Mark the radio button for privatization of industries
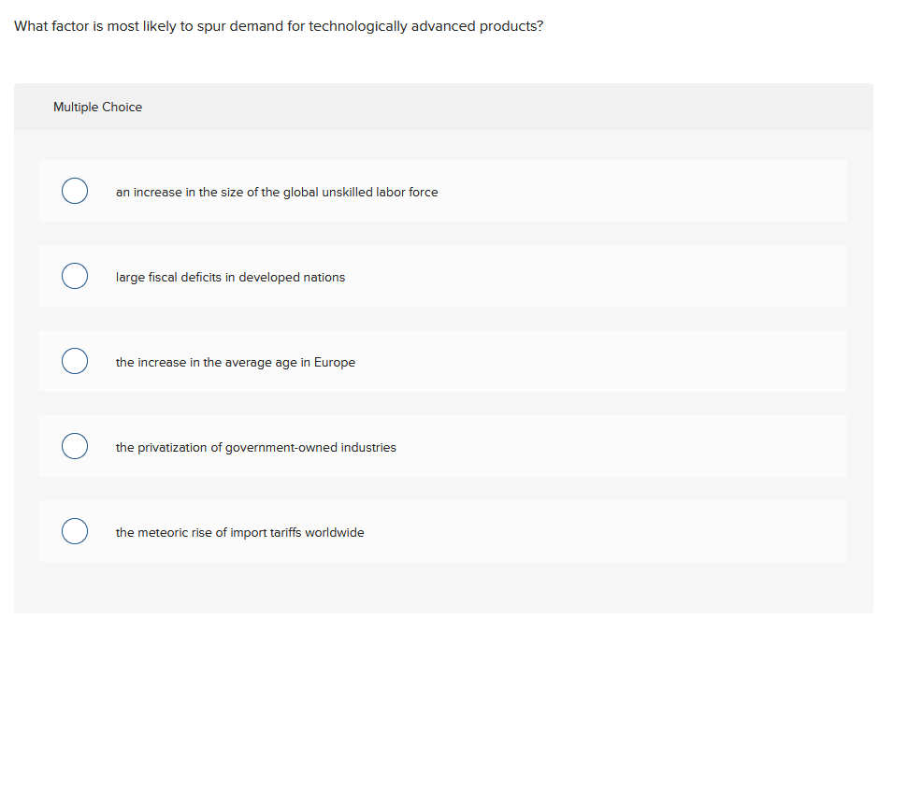 pyautogui.click(x=75, y=447)
